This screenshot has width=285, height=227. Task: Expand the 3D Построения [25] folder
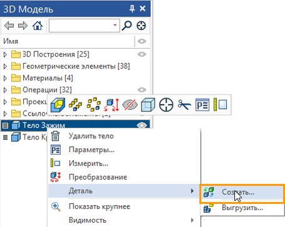click(x=6, y=54)
